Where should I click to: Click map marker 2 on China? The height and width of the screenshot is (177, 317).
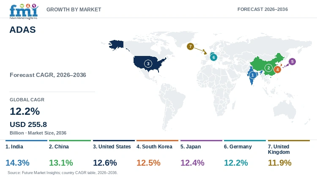[x=268, y=68]
